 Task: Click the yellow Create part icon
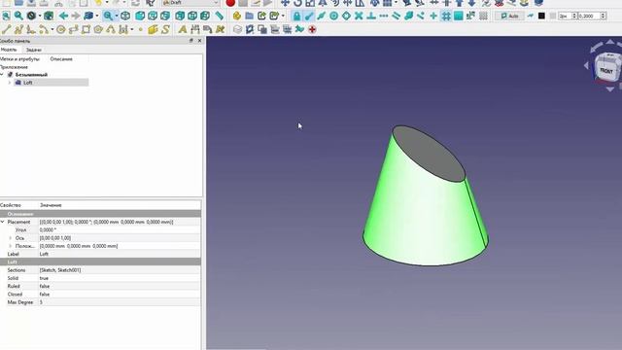point(237,16)
